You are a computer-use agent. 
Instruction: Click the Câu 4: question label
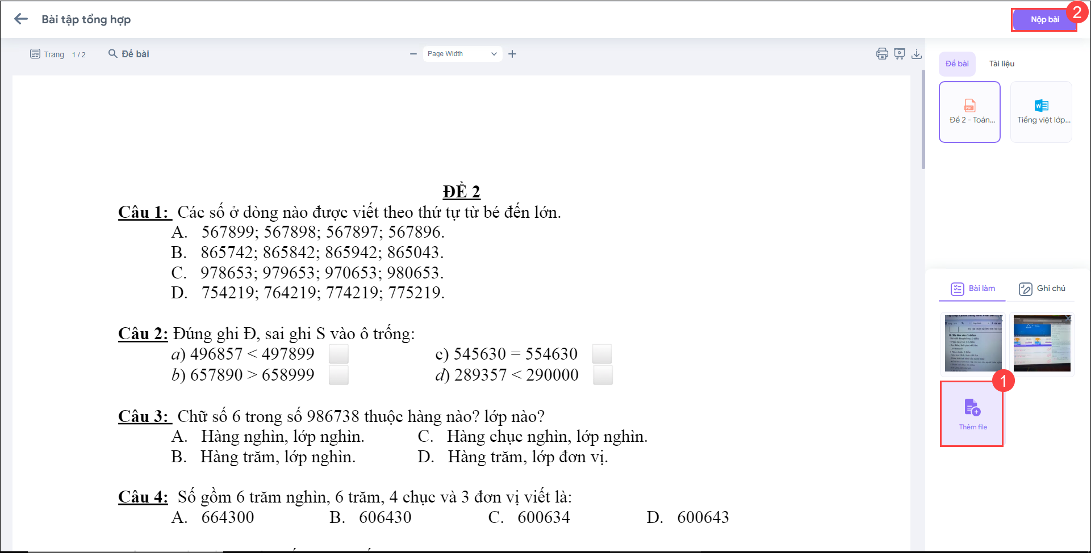pyautogui.click(x=143, y=497)
